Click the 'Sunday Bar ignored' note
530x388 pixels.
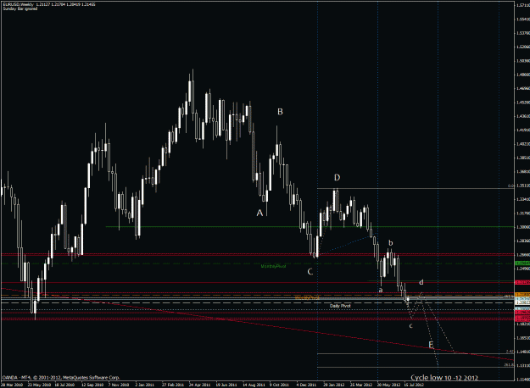click(x=20, y=8)
